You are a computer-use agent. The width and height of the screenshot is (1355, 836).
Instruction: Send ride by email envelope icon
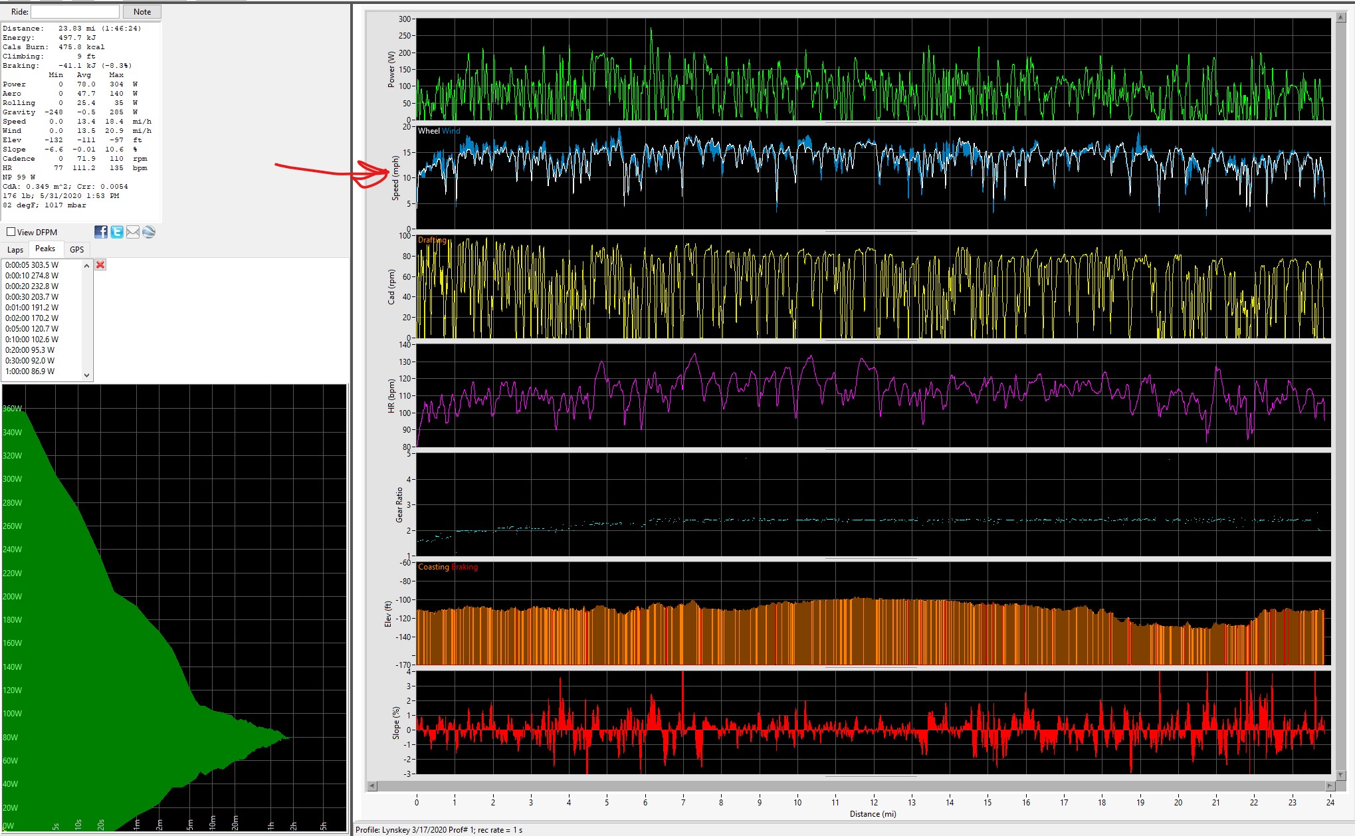coord(133,232)
